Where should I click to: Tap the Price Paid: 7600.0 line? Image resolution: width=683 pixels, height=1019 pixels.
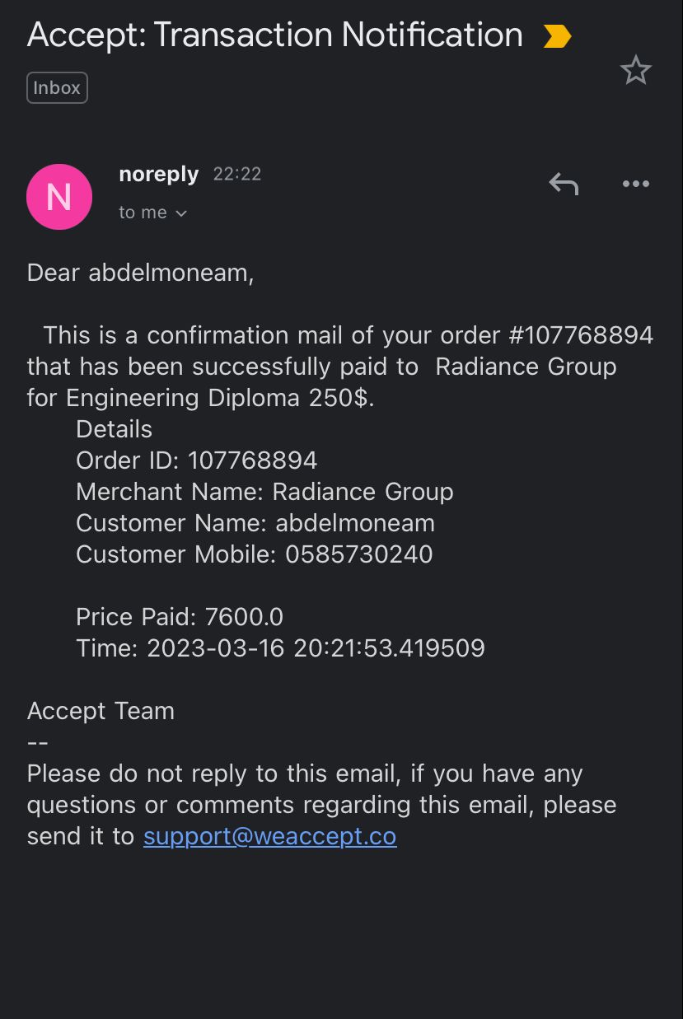tap(180, 617)
